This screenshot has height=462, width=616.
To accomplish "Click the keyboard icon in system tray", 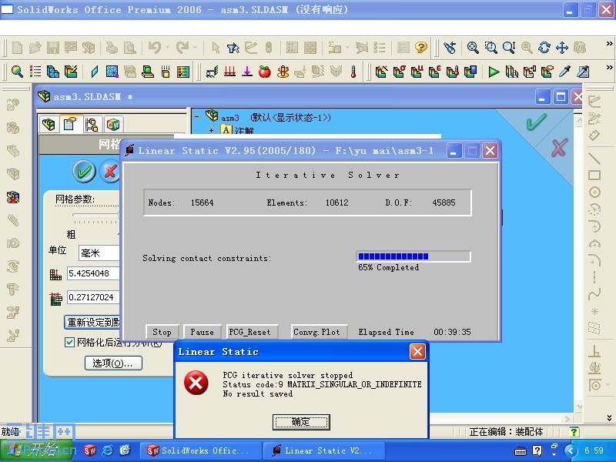I will [x=521, y=451].
